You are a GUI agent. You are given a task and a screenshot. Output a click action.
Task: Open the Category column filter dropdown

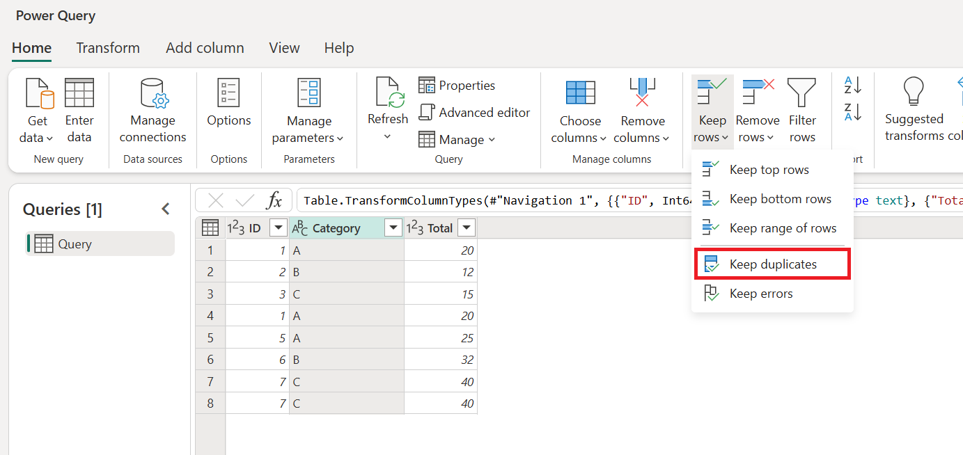393,228
